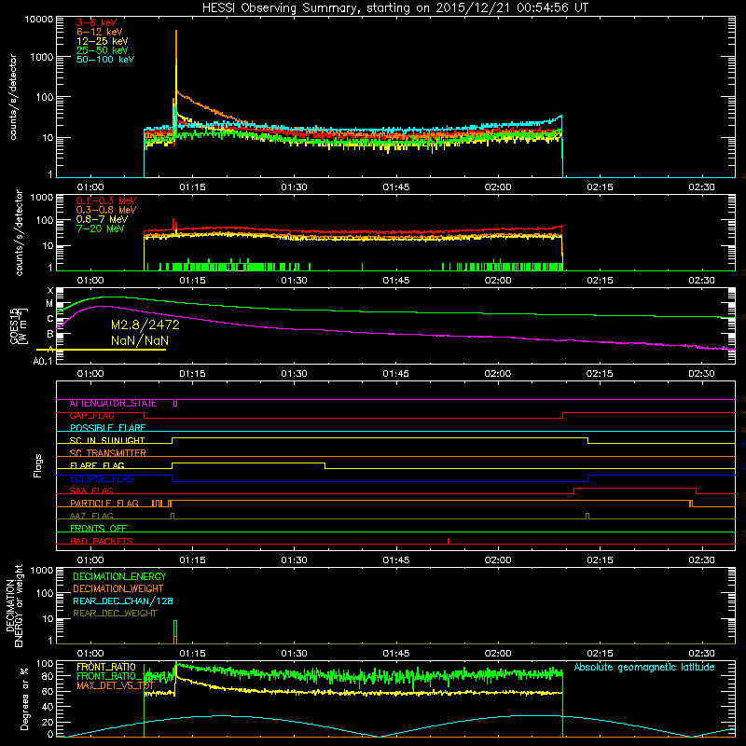The height and width of the screenshot is (746, 746).
Task: Select the GAP_FLAG label
Action: click(91, 416)
